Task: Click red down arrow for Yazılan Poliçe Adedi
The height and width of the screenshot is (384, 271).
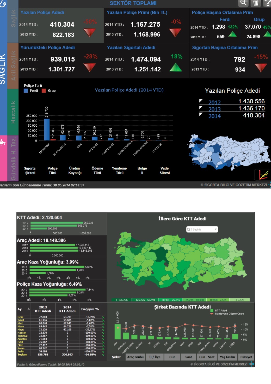Action: [x=90, y=33]
